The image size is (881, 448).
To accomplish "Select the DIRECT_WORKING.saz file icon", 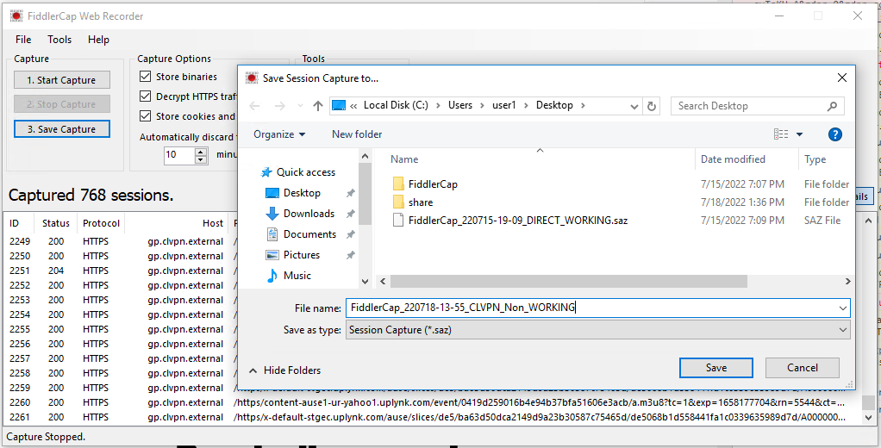I will tap(398, 220).
